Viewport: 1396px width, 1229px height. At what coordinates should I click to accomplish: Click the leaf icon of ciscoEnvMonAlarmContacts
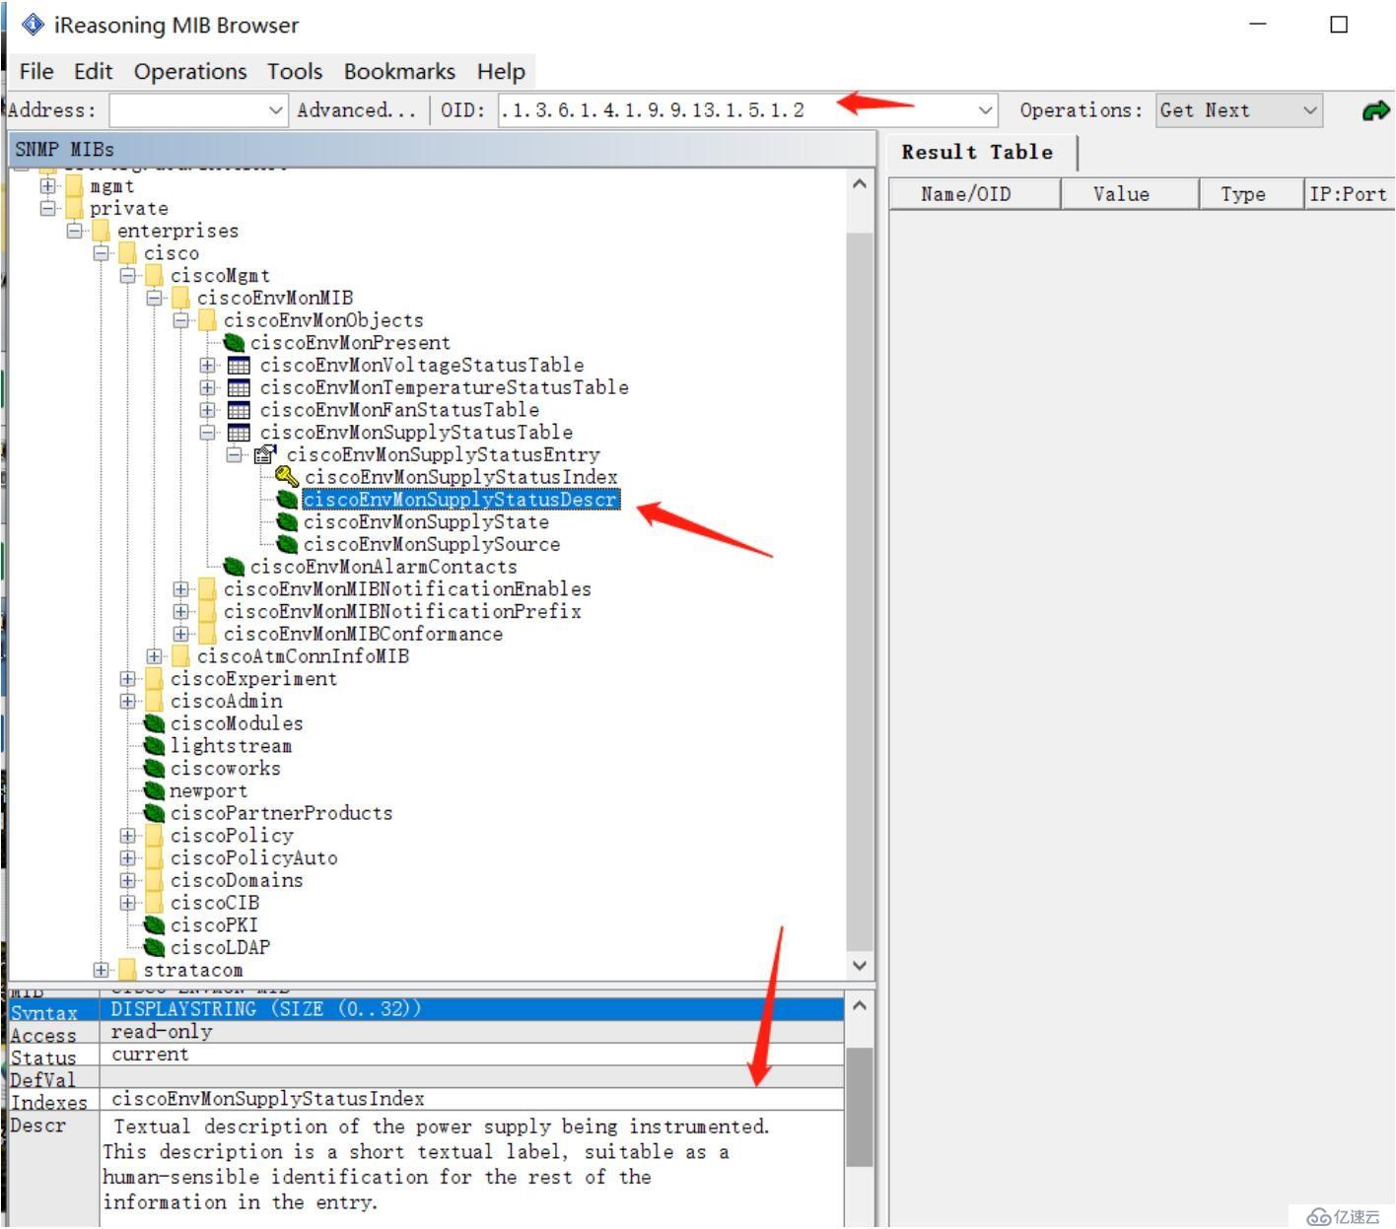(234, 567)
